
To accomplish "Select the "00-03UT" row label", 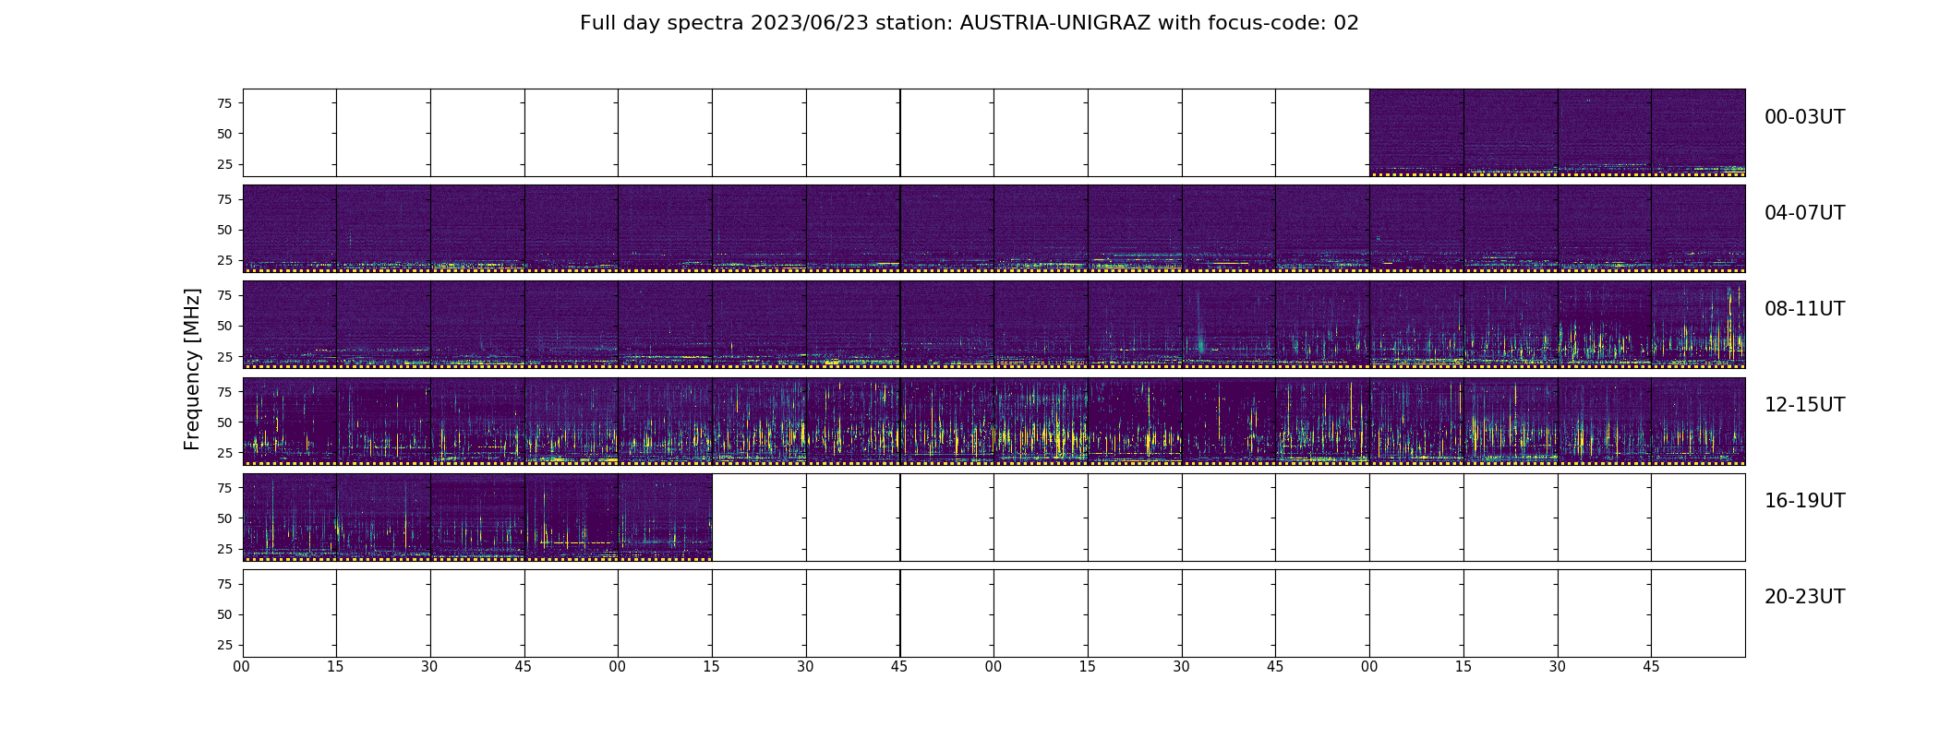I will pos(1804,117).
